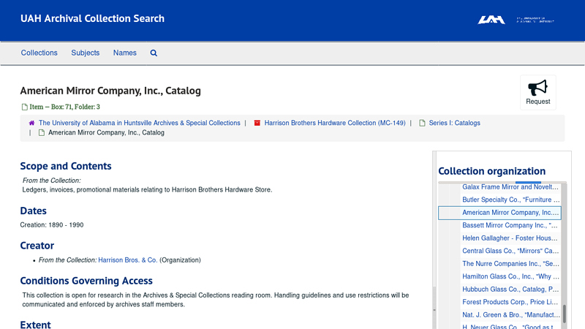Open Series I: Catalogs breadcrumb link

[454, 123]
